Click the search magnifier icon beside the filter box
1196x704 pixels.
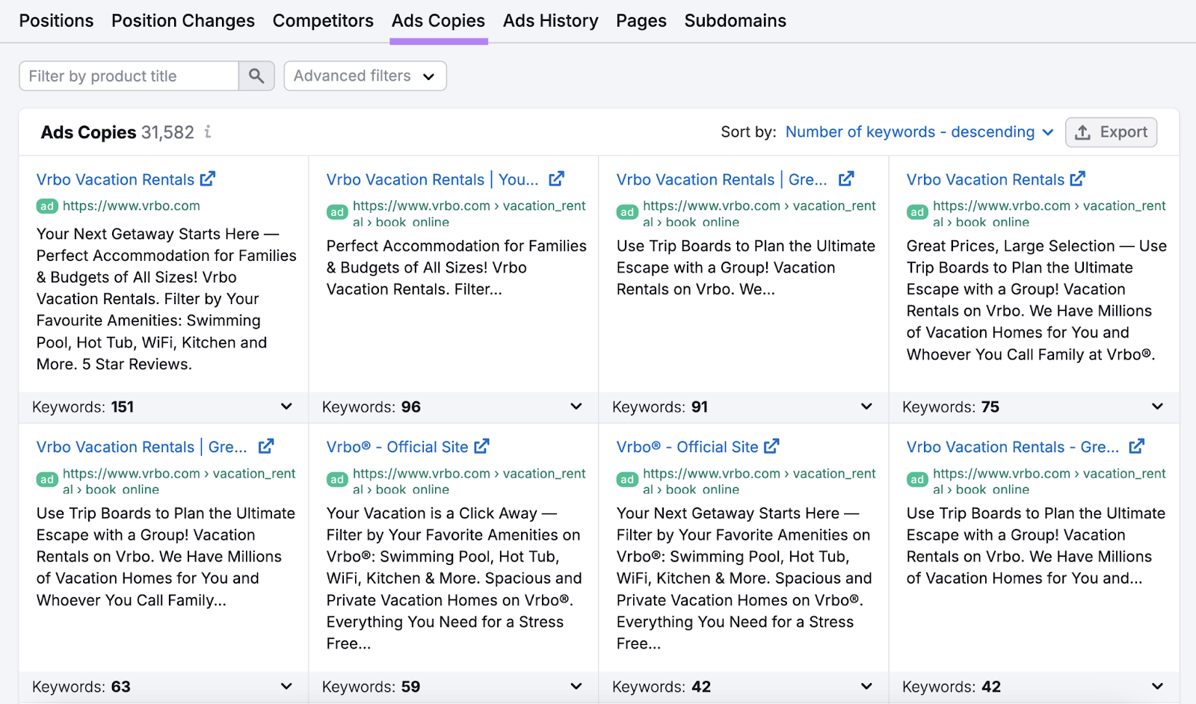tap(256, 75)
